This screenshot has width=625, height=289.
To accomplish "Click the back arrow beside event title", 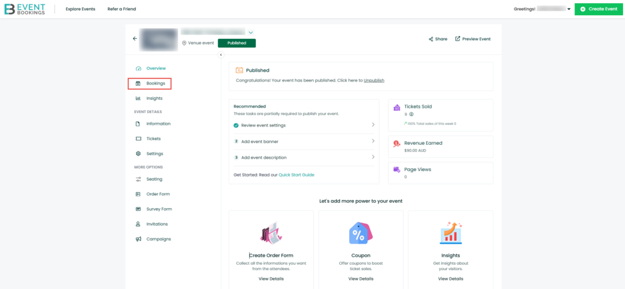I will (x=135, y=38).
